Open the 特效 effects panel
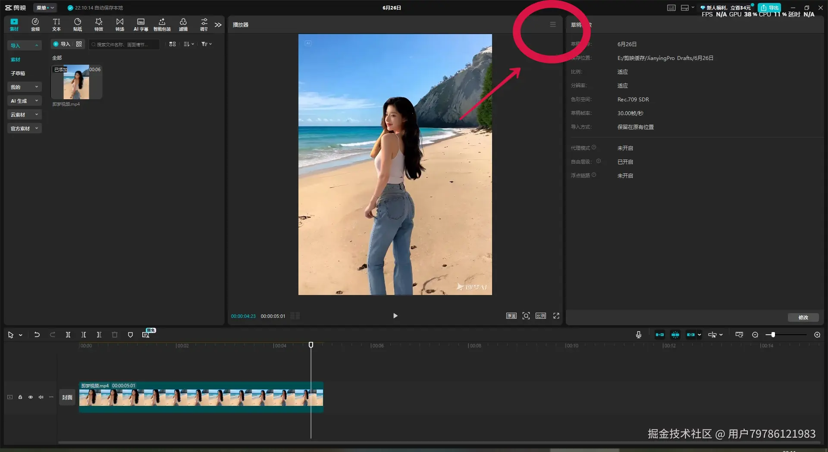The width and height of the screenshot is (828, 452). [x=99, y=25]
